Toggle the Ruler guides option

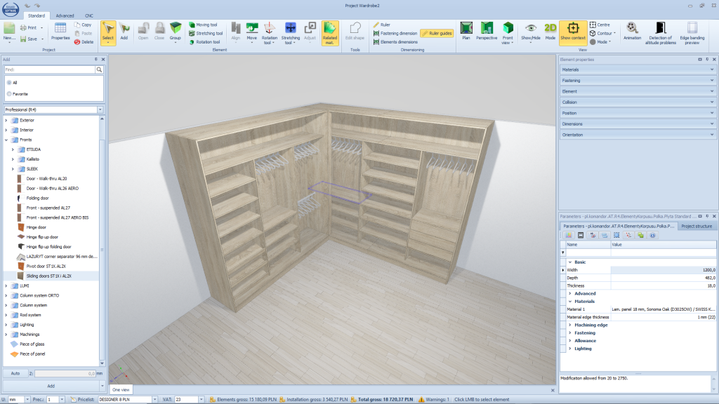coord(437,34)
